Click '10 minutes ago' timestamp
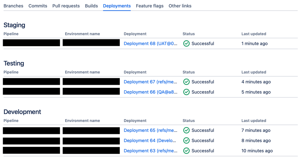The image size is (300, 160). coord(257,151)
